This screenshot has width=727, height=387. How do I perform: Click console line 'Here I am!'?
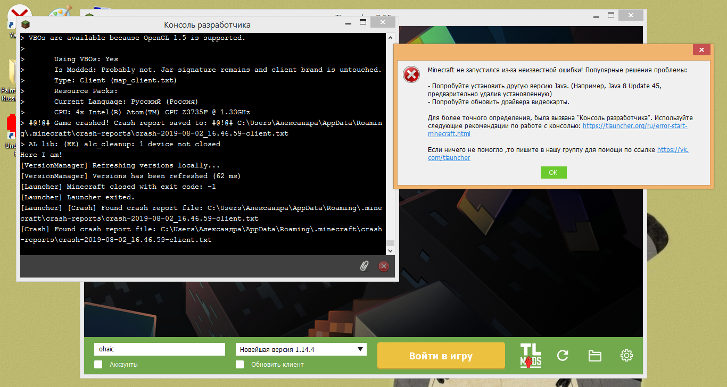42,155
